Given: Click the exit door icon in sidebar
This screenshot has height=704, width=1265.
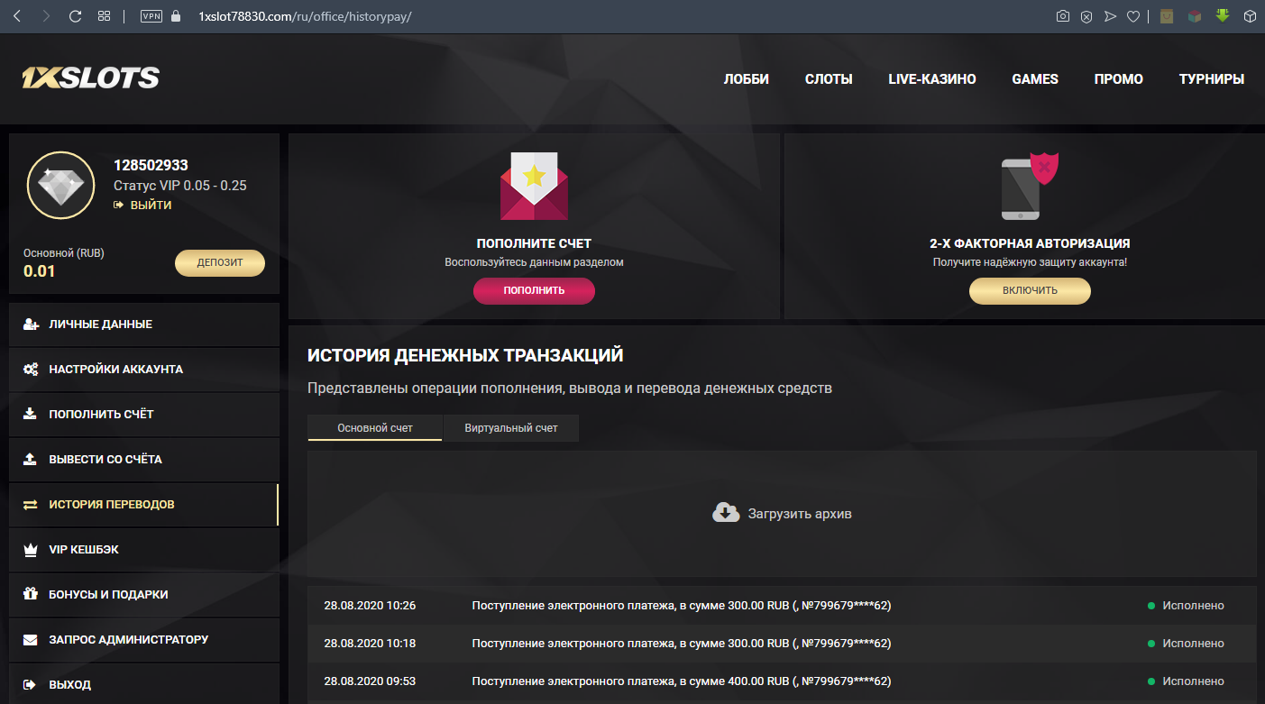Looking at the screenshot, I should pyautogui.click(x=31, y=684).
